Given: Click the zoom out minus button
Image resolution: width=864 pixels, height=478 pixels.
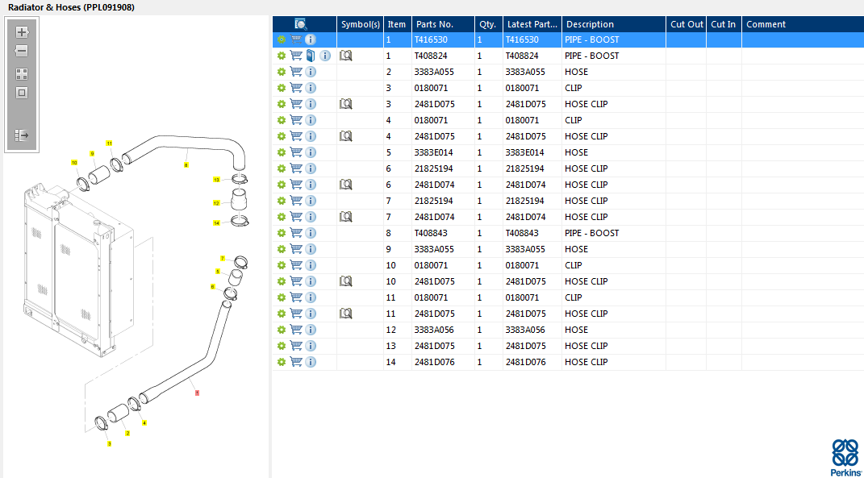Looking at the screenshot, I should 22,51.
